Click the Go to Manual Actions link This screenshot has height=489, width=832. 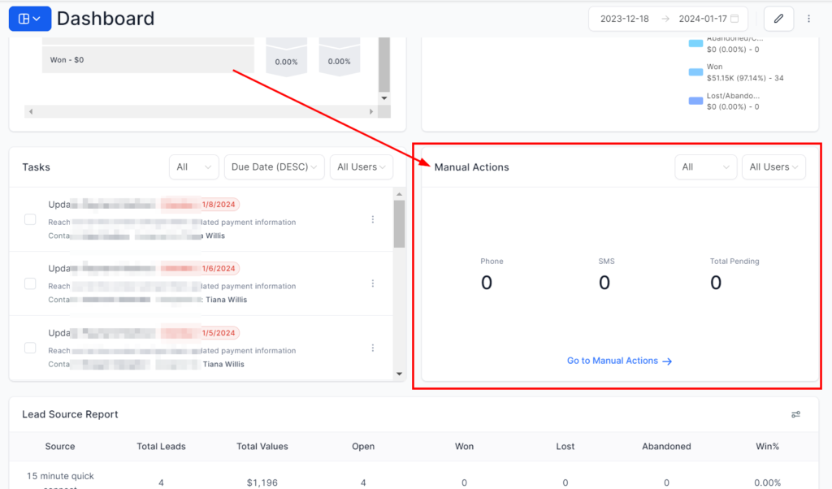[619, 361]
